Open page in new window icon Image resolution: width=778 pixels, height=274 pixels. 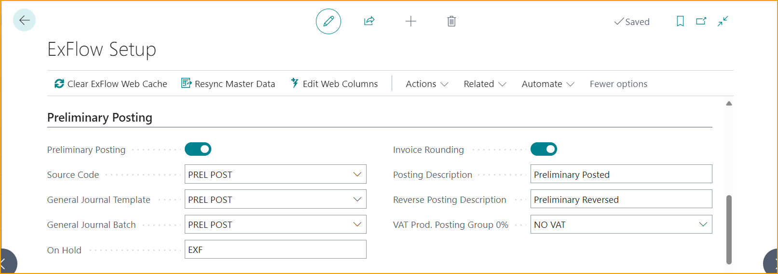point(701,21)
